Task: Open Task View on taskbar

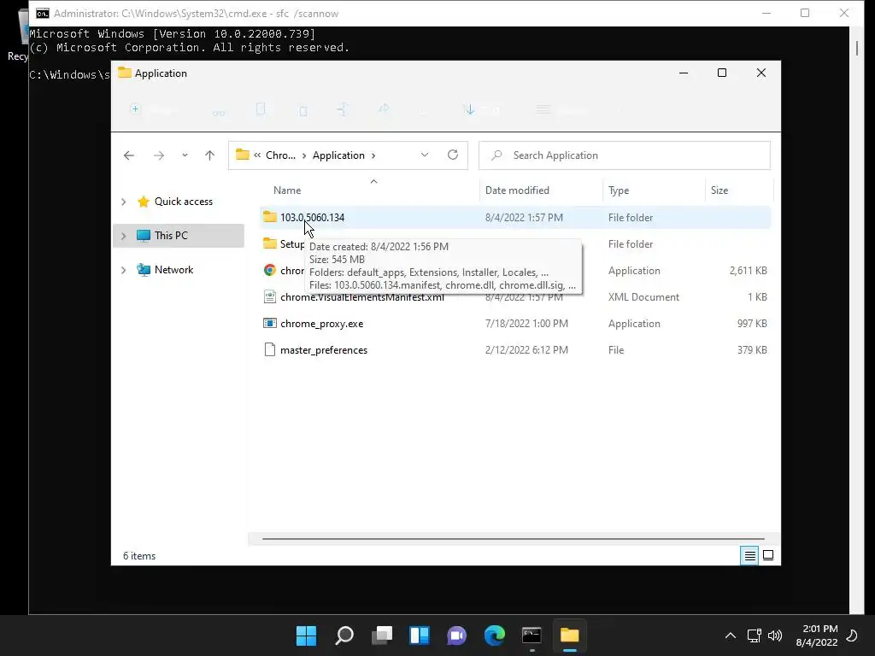Action: [382, 635]
